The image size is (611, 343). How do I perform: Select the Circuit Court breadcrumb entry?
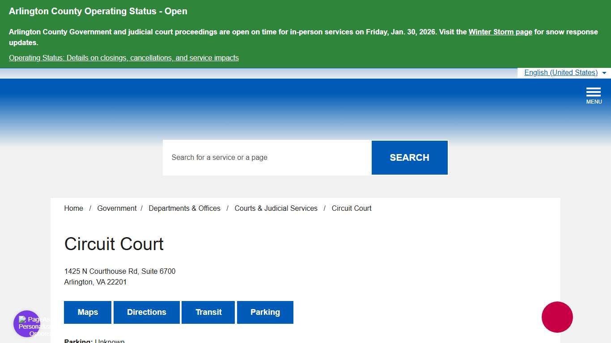352,208
